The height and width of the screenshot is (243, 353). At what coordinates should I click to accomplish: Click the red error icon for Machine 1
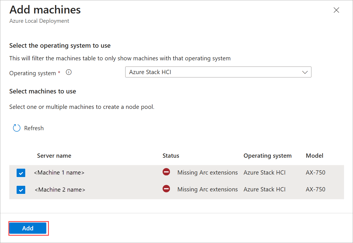(x=166, y=172)
